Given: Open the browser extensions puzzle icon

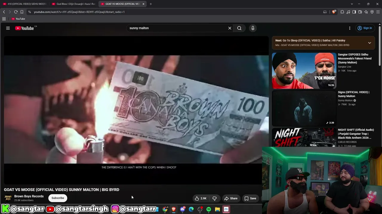Looking at the screenshot, I should click(x=342, y=12).
